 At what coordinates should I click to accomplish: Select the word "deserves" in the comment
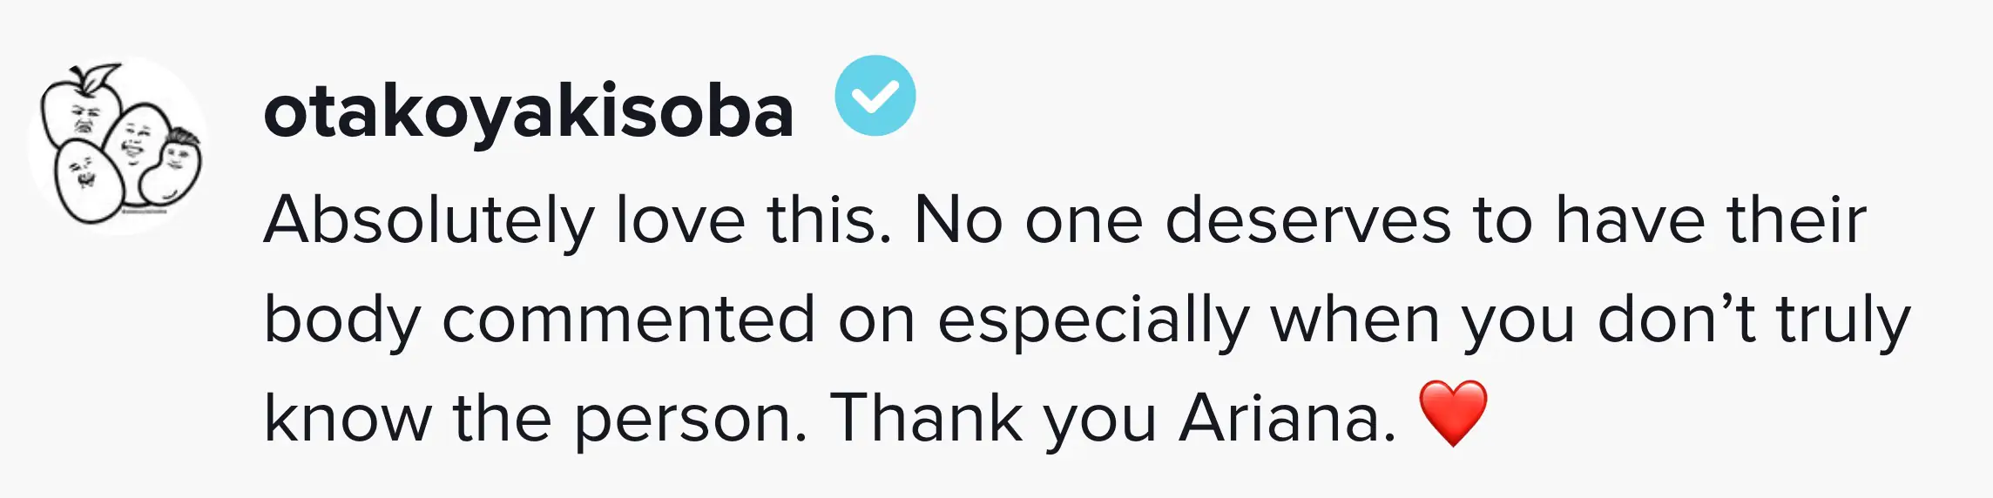(1307, 220)
